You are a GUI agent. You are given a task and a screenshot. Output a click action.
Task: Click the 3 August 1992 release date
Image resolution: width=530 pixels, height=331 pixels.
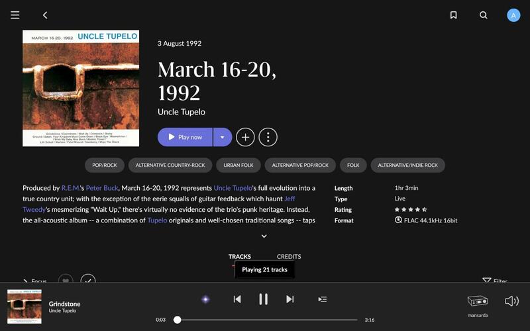[180, 44]
